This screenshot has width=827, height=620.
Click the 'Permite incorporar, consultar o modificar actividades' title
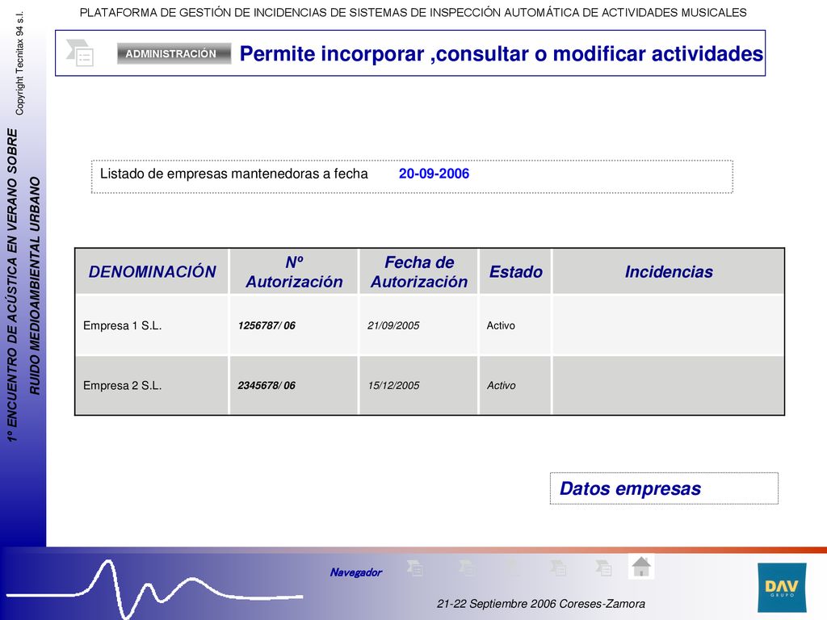501,54
